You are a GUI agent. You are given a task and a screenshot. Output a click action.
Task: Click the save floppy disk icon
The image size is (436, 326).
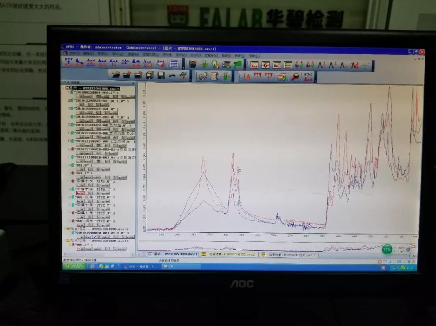click(161, 75)
